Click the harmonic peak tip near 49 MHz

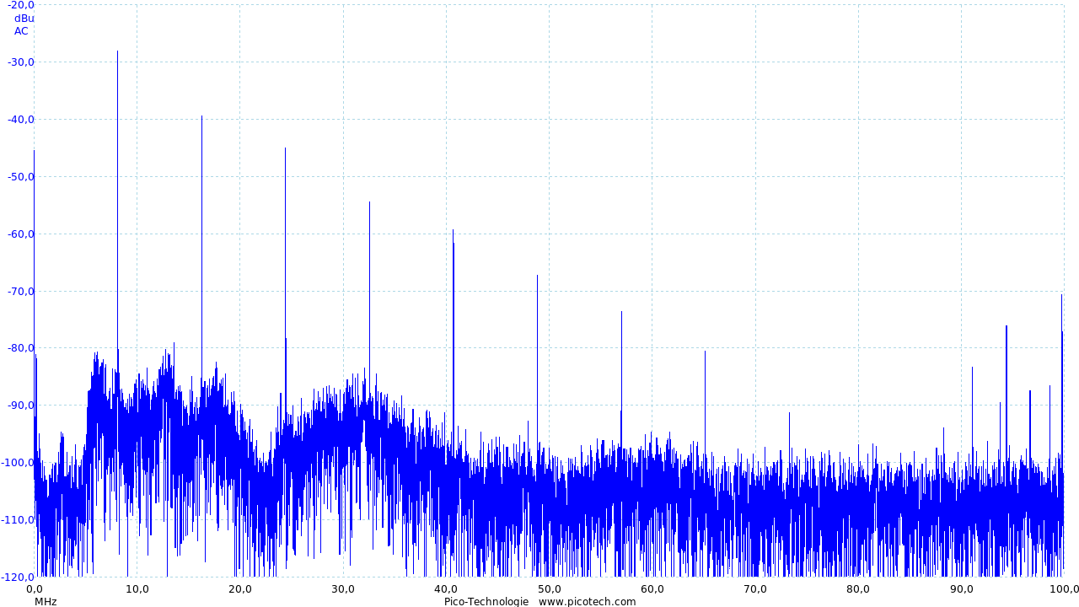537,276
